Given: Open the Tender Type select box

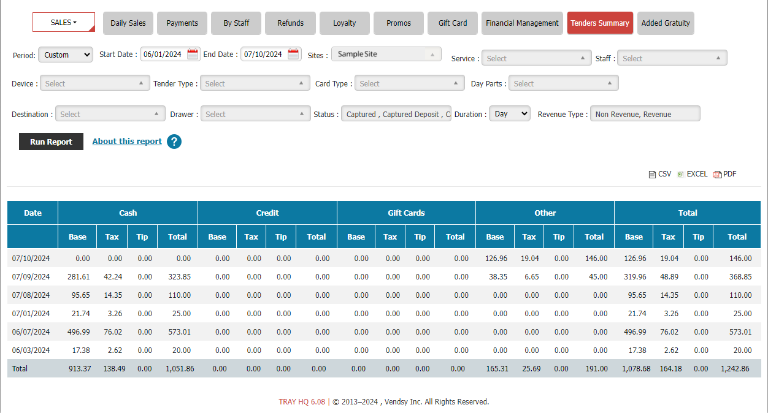Looking at the screenshot, I should click(x=255, y=83).
